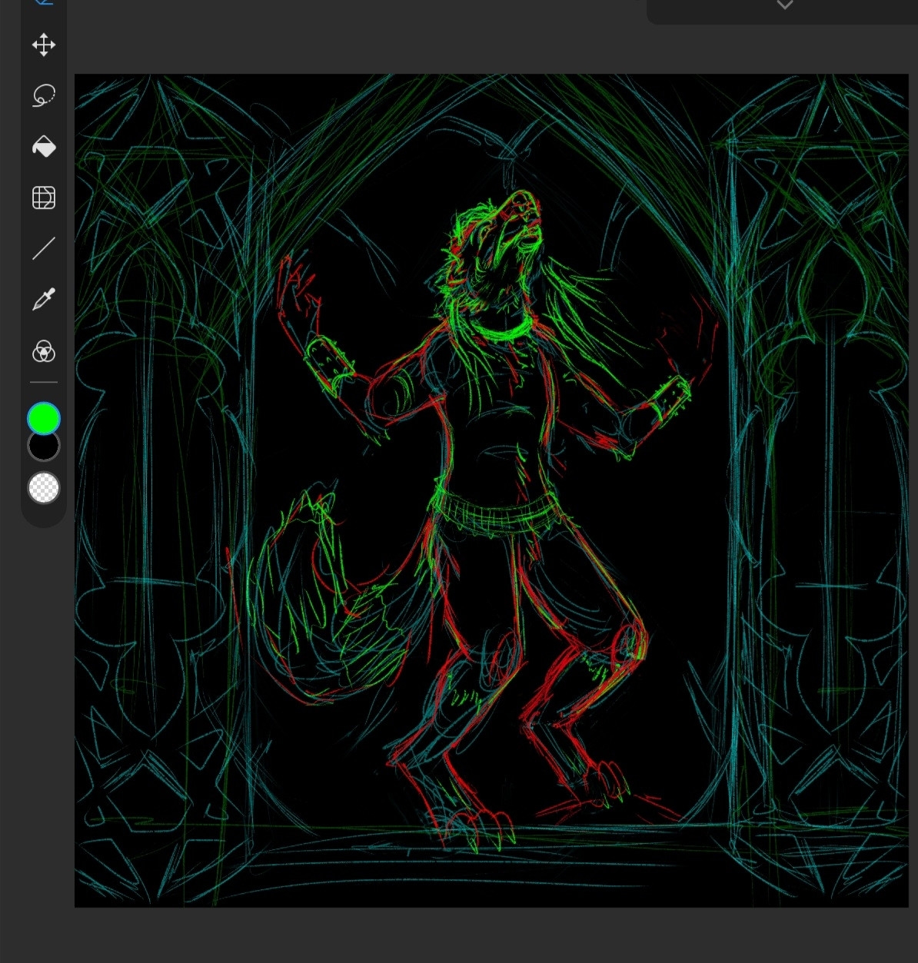Select the Eyedropper color picker tool
918x963 pixels.
click(x=44, y=300)
